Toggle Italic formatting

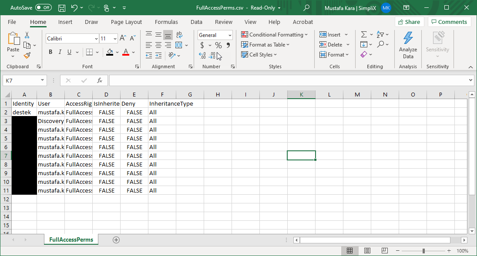pos(60,52)
